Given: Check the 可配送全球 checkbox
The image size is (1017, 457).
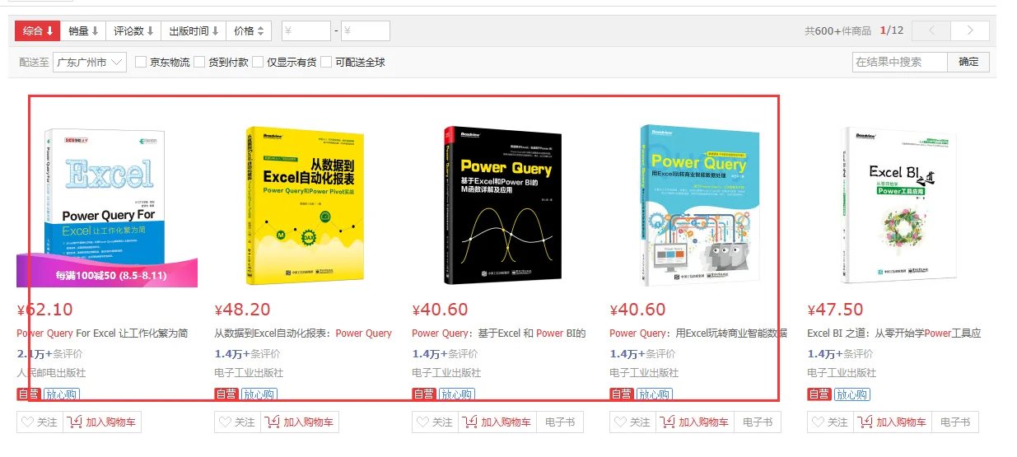Looking at the screenshot, I should [326, 62].
